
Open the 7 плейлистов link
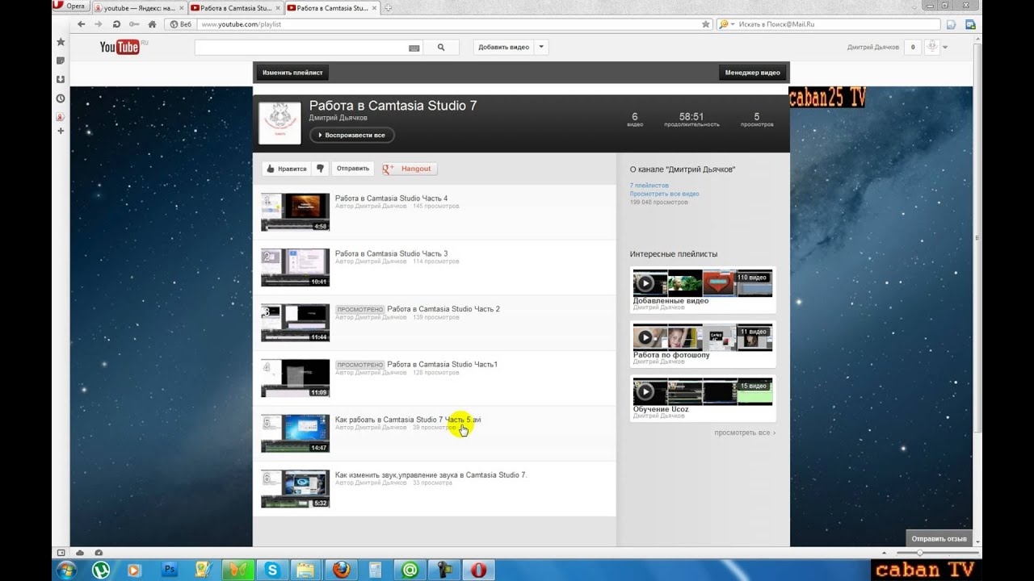649,186
